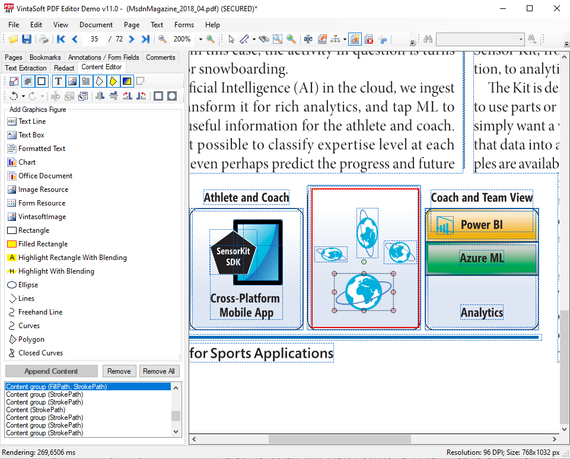Image resolution: width=570 pixels, height=459 pixels.
Task: Open the 200% zoom level dropdown
Action: (201, 39)
